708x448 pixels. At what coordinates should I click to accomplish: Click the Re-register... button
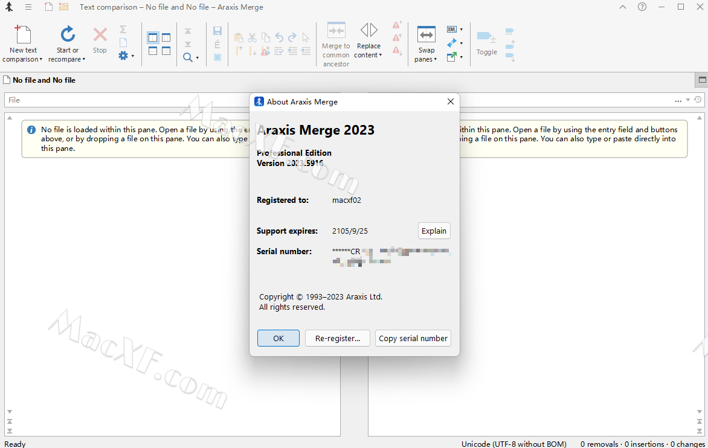[x=338, y=338]
